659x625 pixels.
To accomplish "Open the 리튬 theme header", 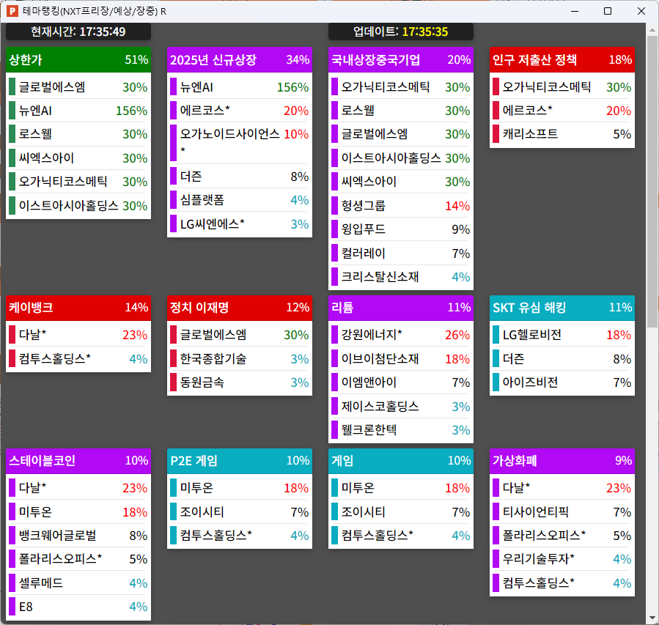I will click(401, 308).
